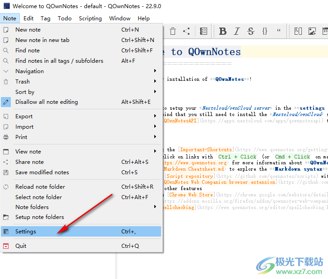Click the trash/delete note toolbar icon
Image resolution: width=328 pixels, height=279 pixels.
(173, 31)
